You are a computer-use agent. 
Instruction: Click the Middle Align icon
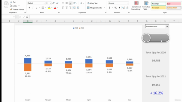coord(67,3)
